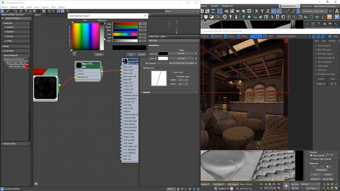Click the Red channel slider in Color Selector
This screenshot has width=340, height=191.
point(125,24)
